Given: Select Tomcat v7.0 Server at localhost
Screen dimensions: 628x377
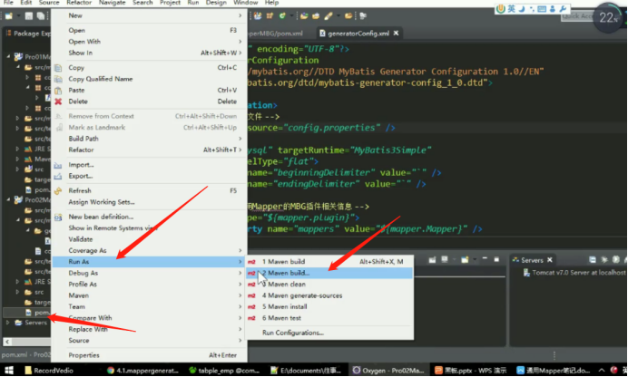Looking at the screenshot, I should [x=574, y=273].
